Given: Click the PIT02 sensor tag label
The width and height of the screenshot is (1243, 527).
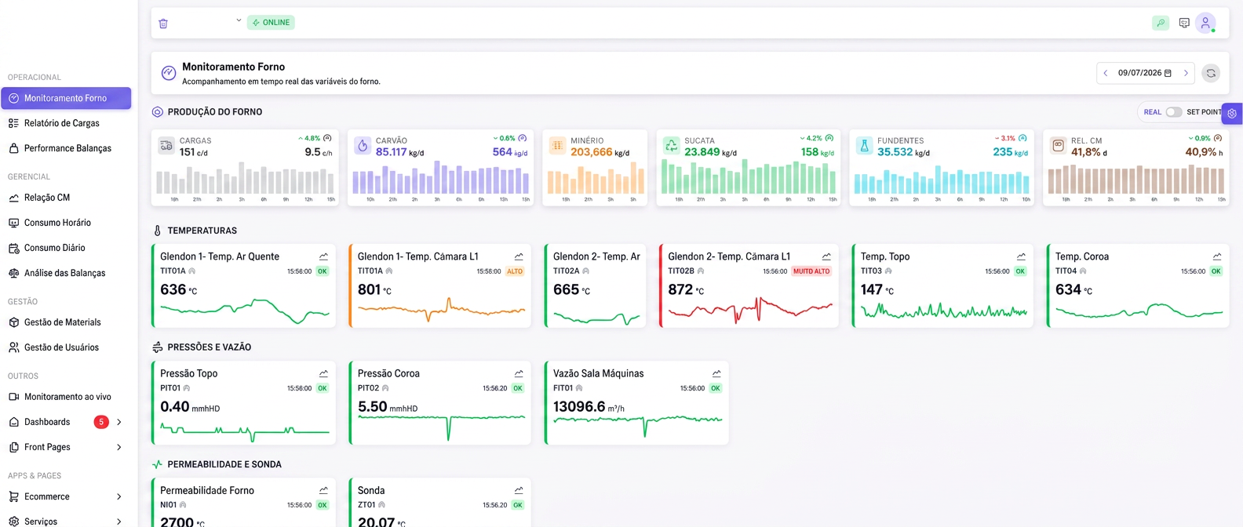Looking at the screenshot, I should point(368,388).
